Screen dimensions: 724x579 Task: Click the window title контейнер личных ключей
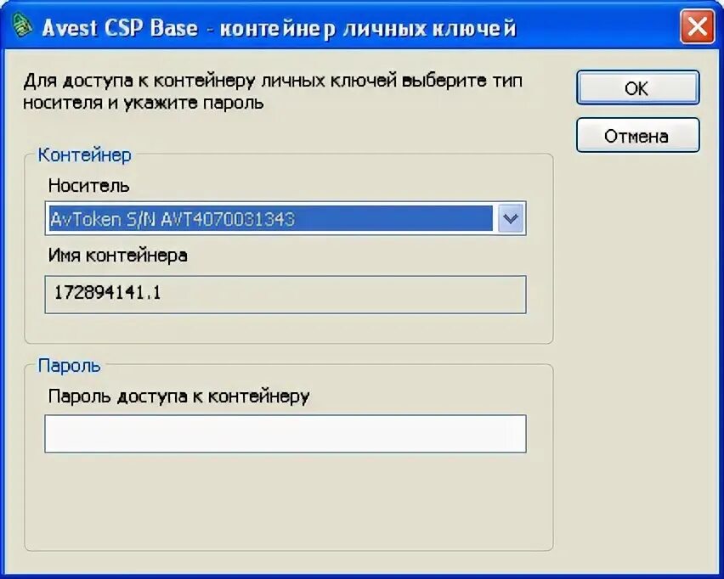(368, 29)
